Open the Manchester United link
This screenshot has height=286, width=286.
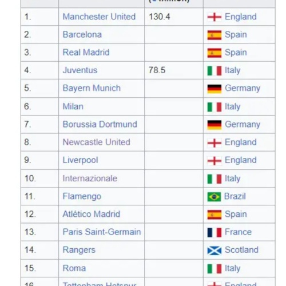pyautogui.click(x=99, y=17)
